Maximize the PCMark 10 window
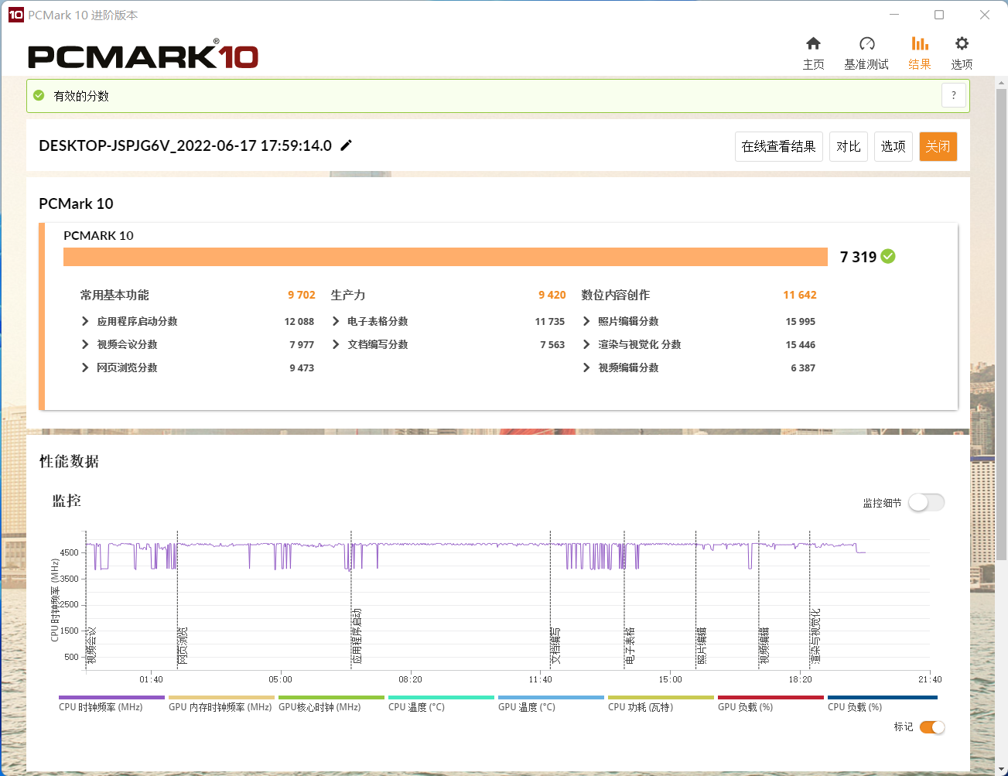 pyautogui.click(x=939, y=15)
